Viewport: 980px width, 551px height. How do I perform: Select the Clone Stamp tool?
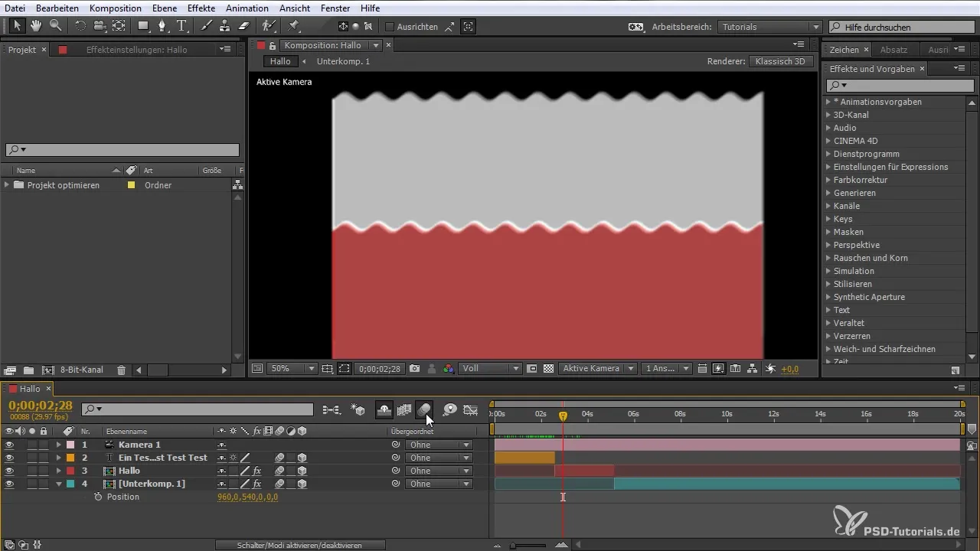[x=225, y=26]
